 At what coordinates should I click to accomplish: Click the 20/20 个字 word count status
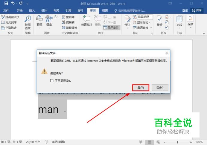tap(33, 142)
